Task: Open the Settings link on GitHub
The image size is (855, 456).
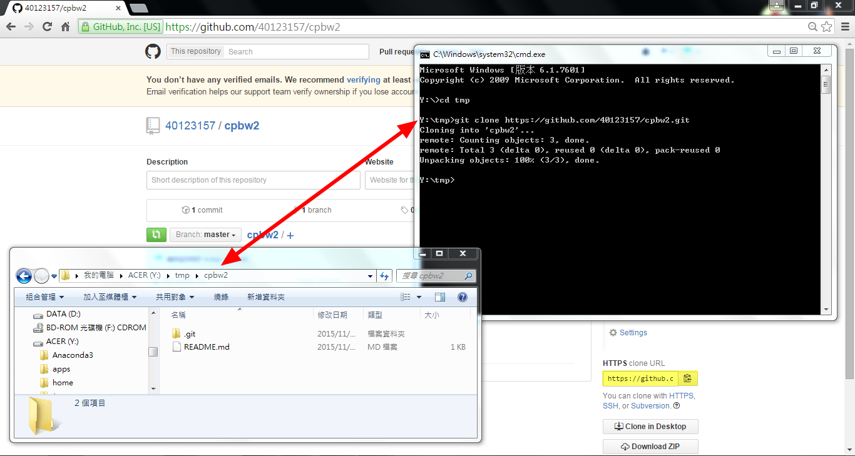Action: [x=628, y=333]
